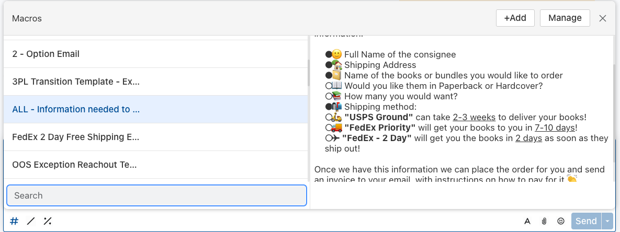Click the hash macros icon
The width and height of the screenshot is (620, 232).
point(14,221)
